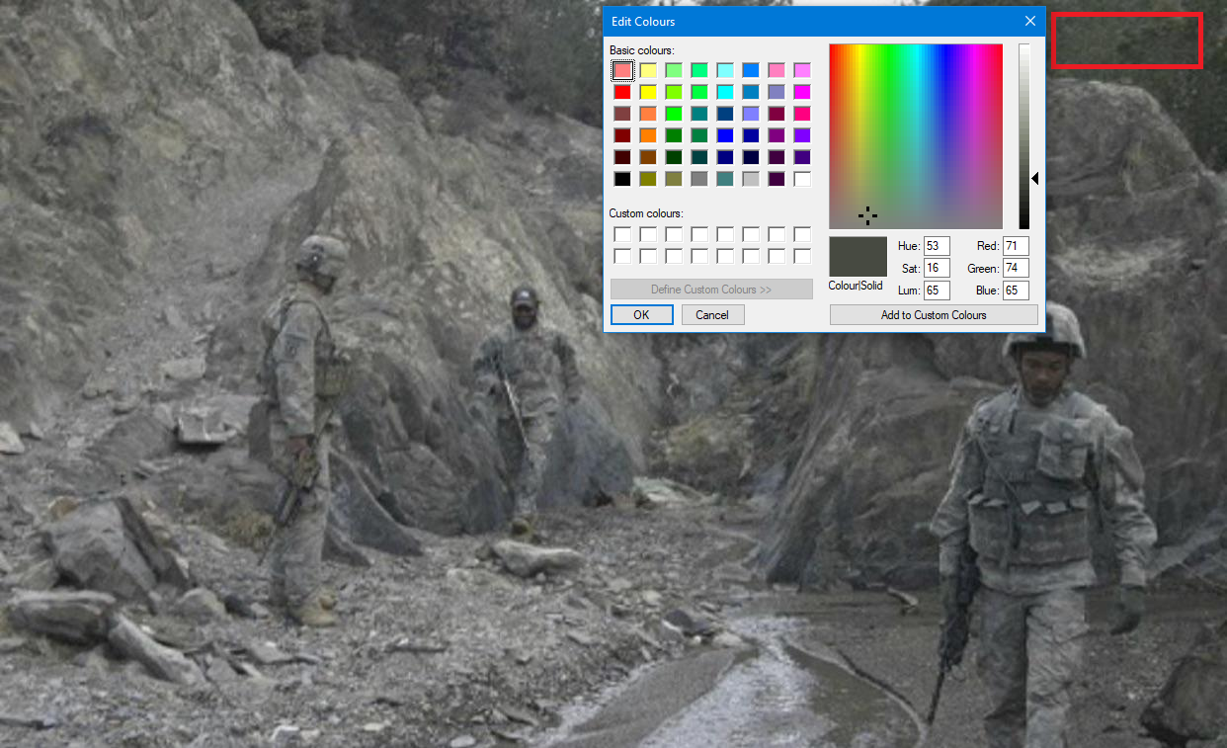Click Add to Custom Colours
1227x748 pixels.
tap(934, 315)
